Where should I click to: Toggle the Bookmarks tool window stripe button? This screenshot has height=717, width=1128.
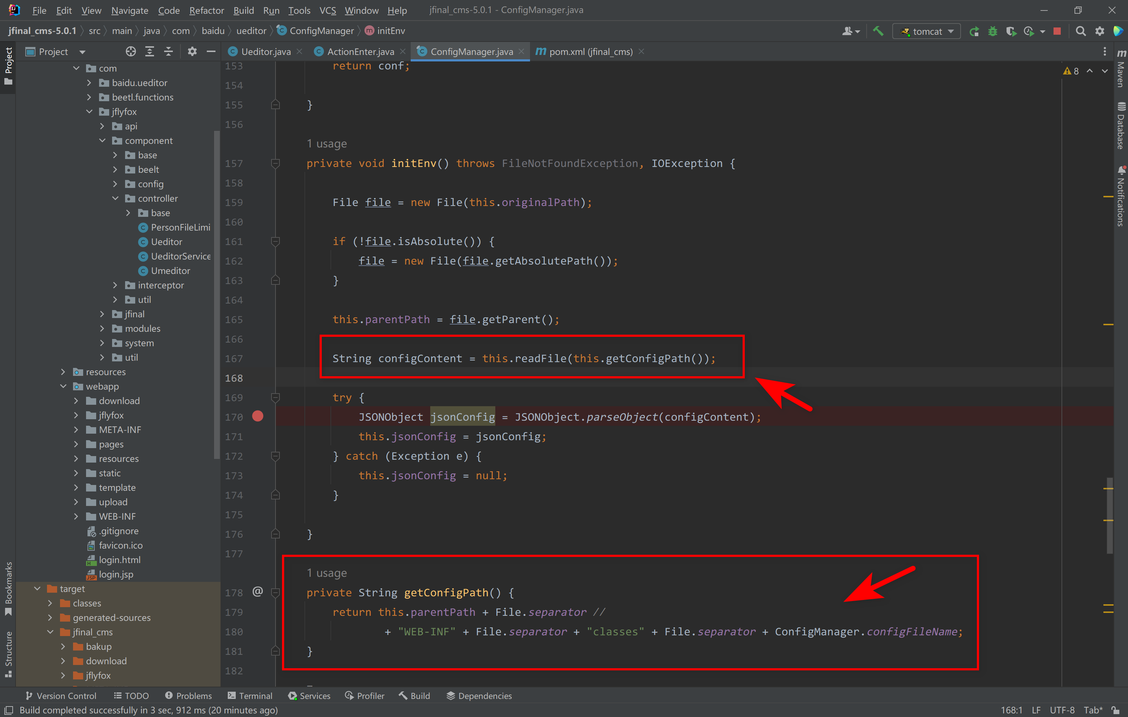pyautogui.click(x=8, y=588)
